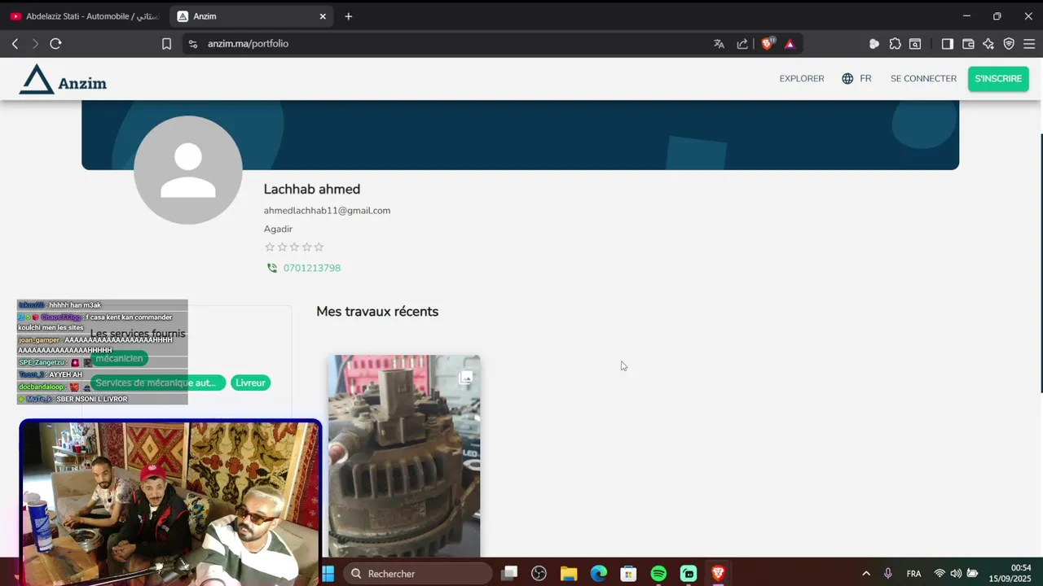Open the green chat app in taskbar
Screen dimensions: 1043x586
coord(689,574)
